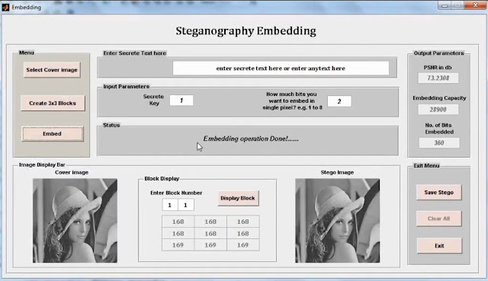Screen dimensions: 488x281
Task: Click the 'Embedding operation Done!......' status text
Action: click(251, 139)
